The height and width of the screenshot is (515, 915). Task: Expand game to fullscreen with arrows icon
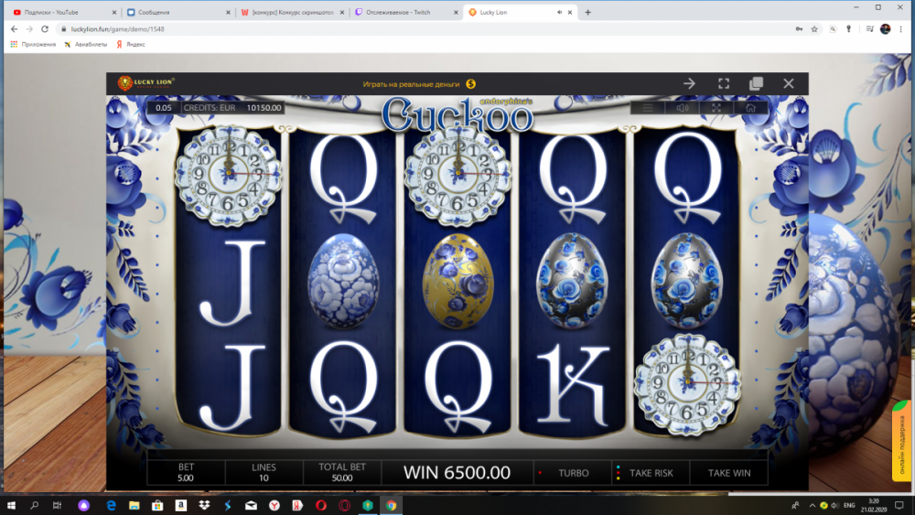tap(716, 108)
